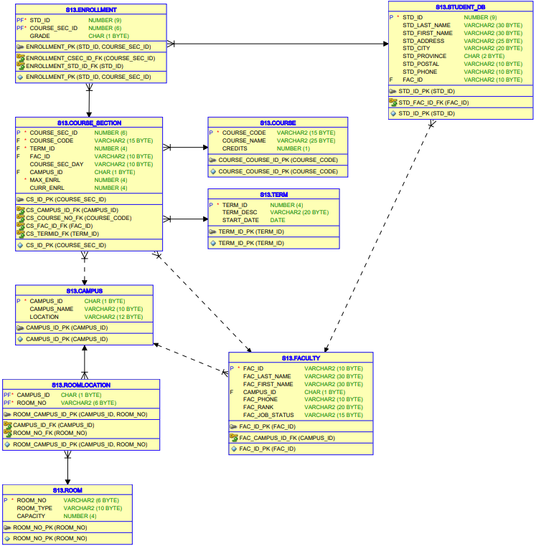Click the ROOM_TYPE column row

click(x=67, y=509)
